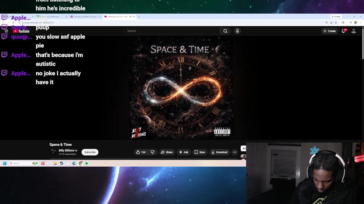Like the video with thumbs up

141,152
